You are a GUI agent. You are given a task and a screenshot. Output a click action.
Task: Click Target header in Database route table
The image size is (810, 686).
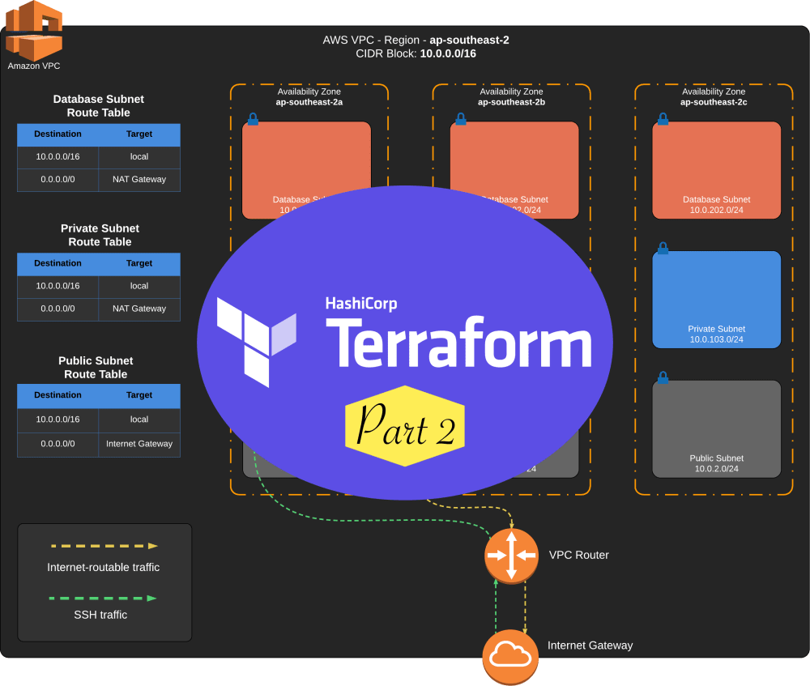tap(139, 134)
